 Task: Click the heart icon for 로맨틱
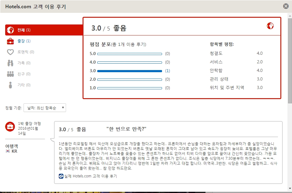point(10,52)
